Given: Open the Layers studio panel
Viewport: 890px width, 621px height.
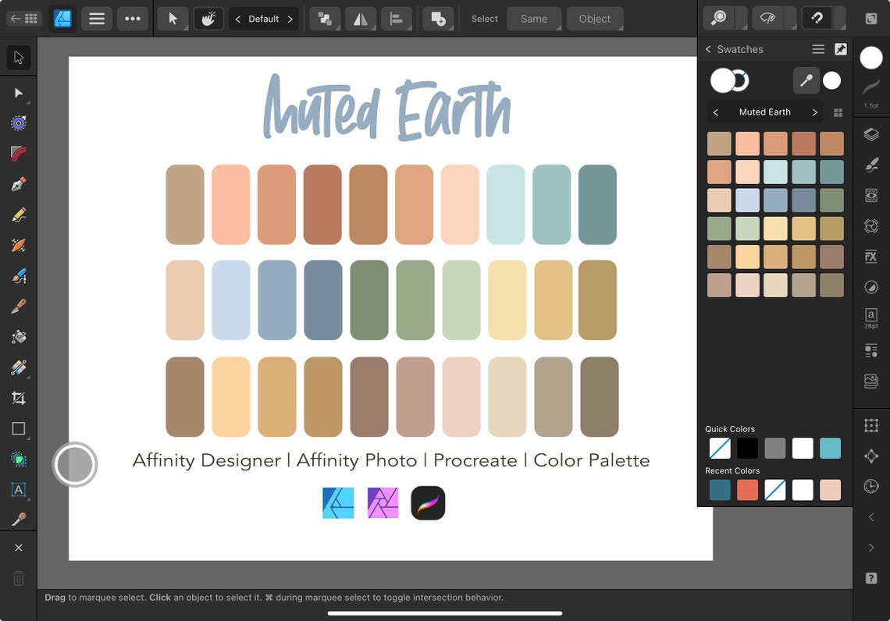Looking at the screenshot, I should click(x=872, y=133).
